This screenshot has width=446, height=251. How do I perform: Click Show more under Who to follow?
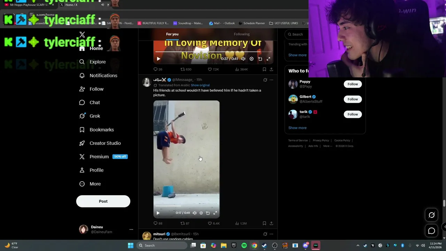click(297, 128)
